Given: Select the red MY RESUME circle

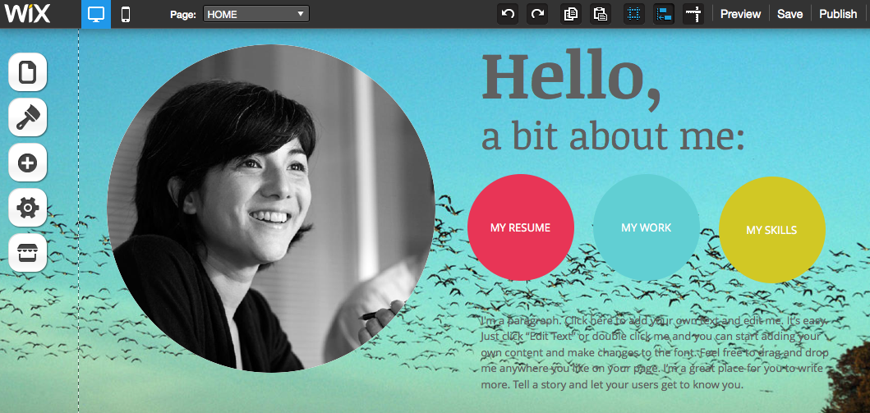Looking at the screenshot, I should click(521, 227).
